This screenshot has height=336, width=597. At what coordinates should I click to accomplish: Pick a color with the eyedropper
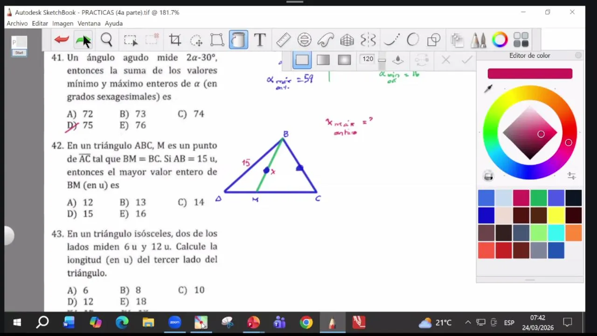[488, 88]
